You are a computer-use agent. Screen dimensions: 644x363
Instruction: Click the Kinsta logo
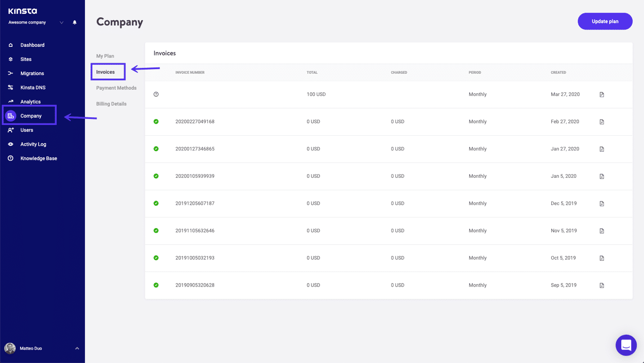(23, 11)
